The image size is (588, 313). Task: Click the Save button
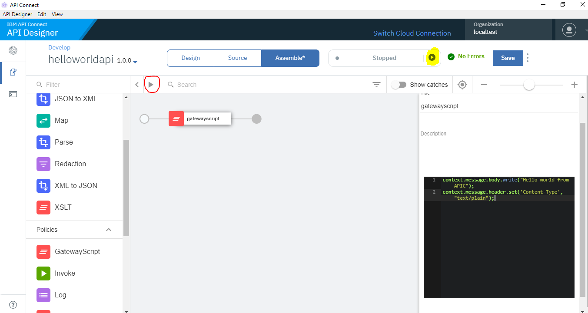(508, 58)
